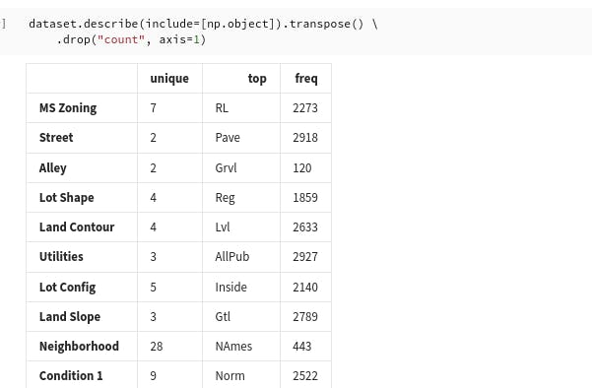Viewport: 592px width, 388px height.
Task: Click the frequency value 2918
Action: 305,138
